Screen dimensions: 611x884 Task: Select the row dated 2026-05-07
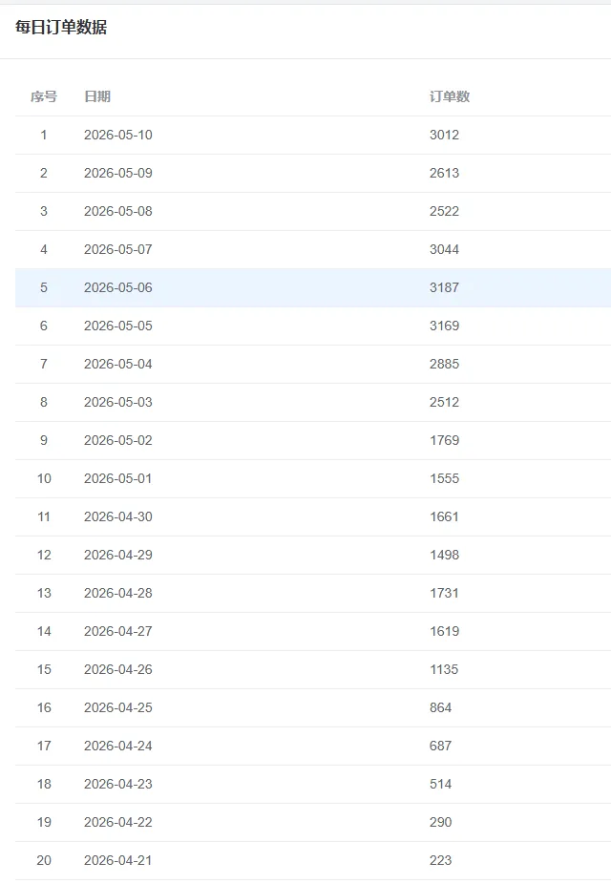(x=313, y=249)
